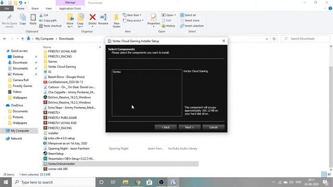Select the Games folder
The image size is (333, 187).
point(53,61)
